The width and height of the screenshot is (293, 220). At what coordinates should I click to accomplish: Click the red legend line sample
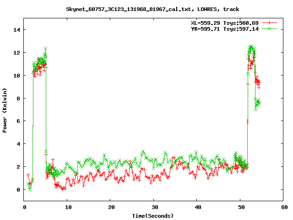pos(269,23)
